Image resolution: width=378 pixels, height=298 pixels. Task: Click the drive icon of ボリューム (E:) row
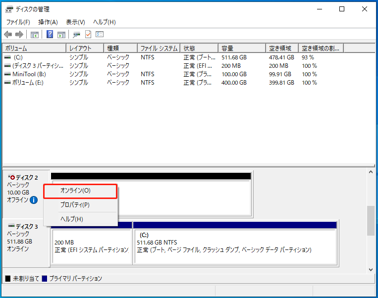coord(7,83)
